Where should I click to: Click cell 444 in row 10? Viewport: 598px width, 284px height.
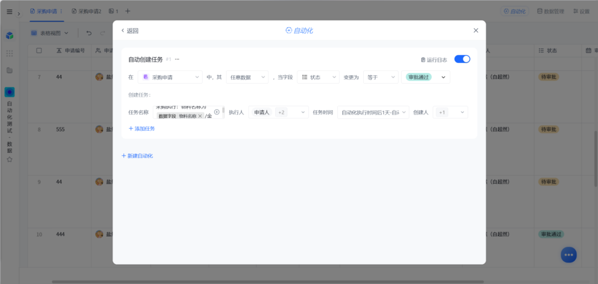click(60, 234)
